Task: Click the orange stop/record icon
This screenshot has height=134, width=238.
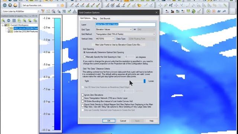Action: click(214, 11)
